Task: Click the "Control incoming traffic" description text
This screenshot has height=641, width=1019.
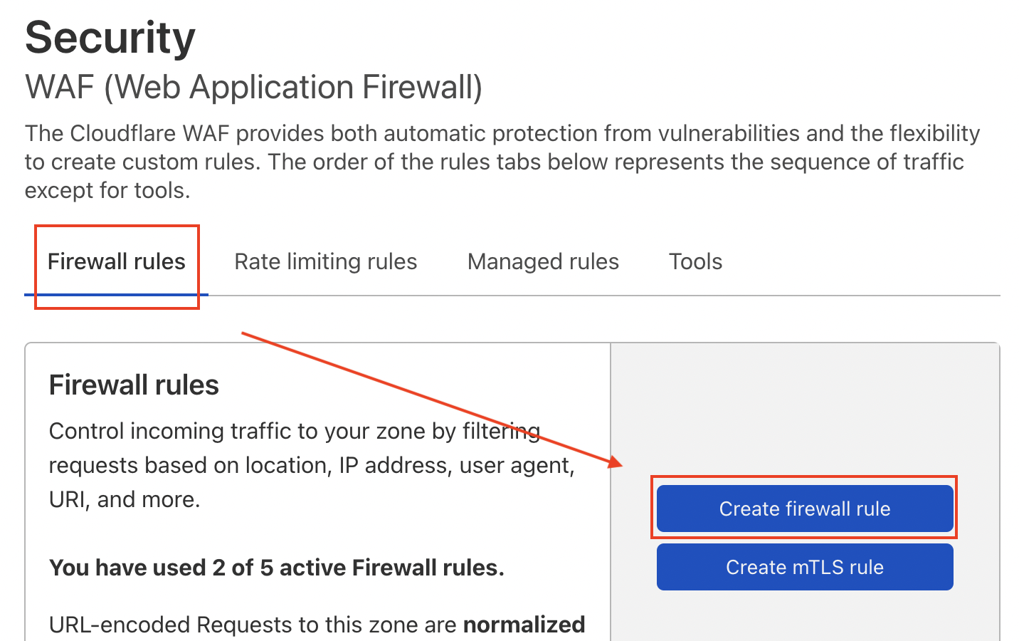Action: pos(294,432)
